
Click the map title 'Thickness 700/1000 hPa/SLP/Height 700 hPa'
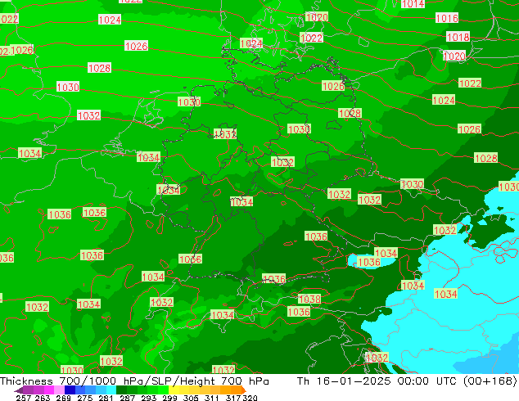coord(134,381)
